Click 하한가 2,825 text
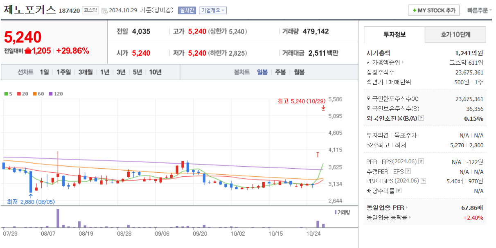This screenshot has width=496, height=248. tap(228, 53)
